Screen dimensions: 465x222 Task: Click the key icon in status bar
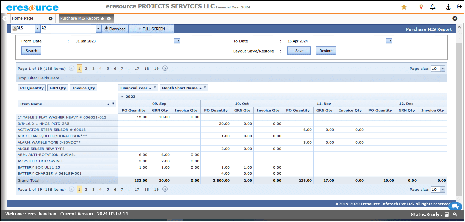click(x=455, y=215)
